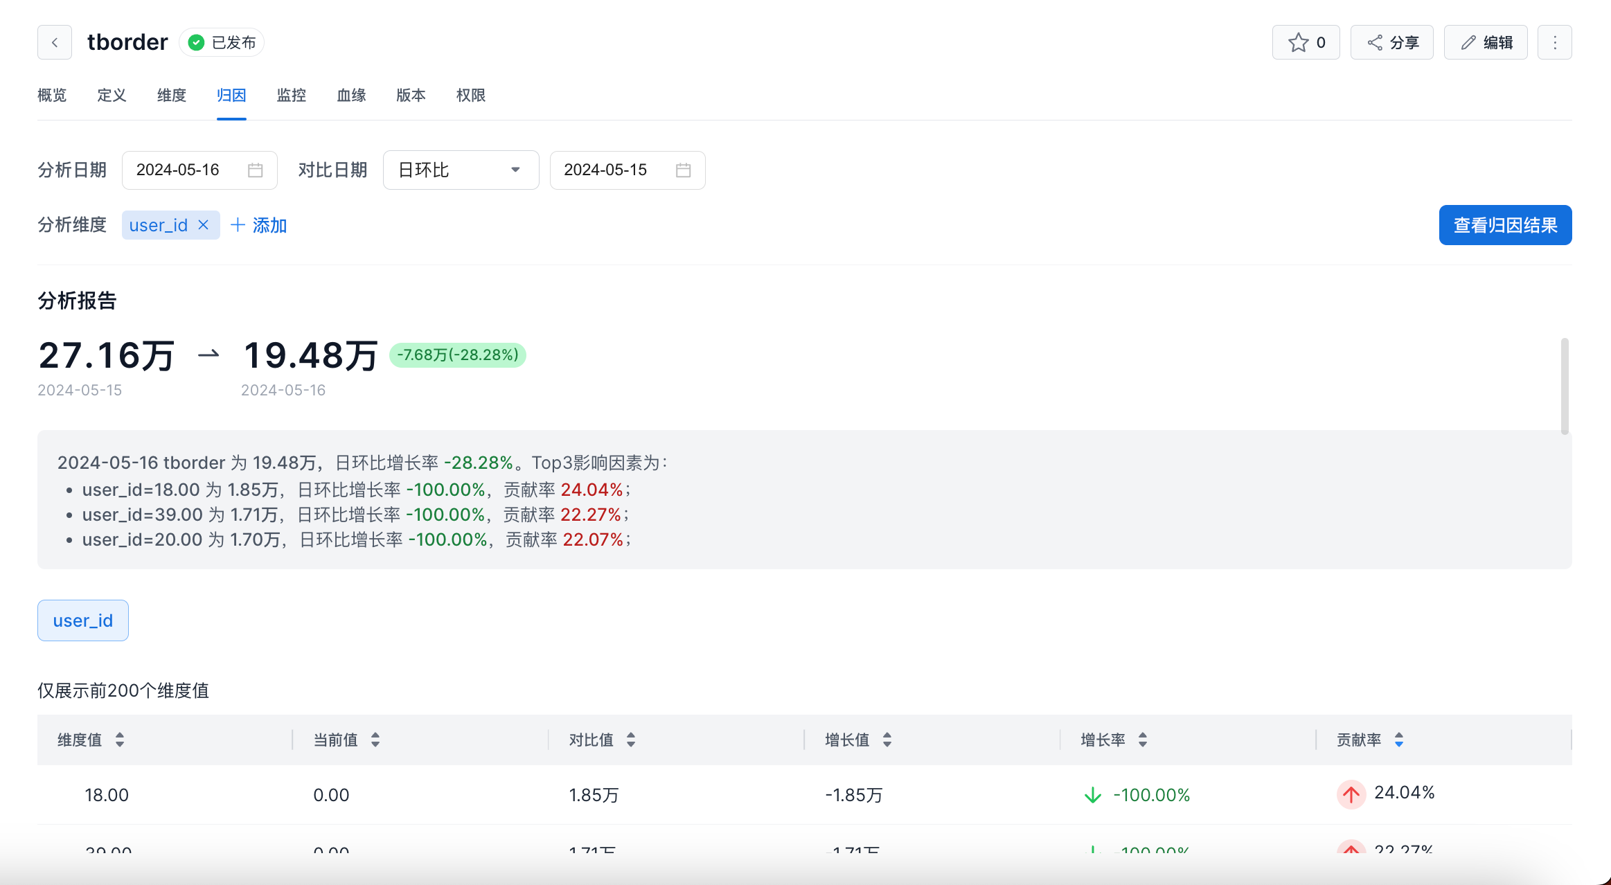This screenshot has width=1611, height=885.
Task: Open the 版本 tab
Action: [x=411, y=96]
